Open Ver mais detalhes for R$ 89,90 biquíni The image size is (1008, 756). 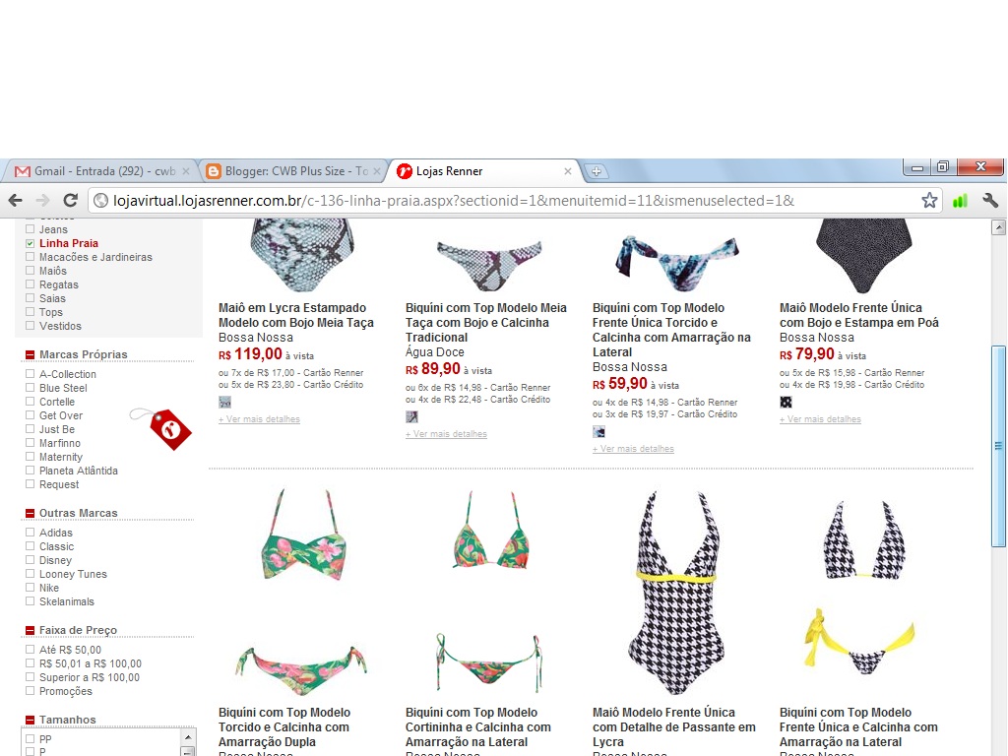pos(446,434)
